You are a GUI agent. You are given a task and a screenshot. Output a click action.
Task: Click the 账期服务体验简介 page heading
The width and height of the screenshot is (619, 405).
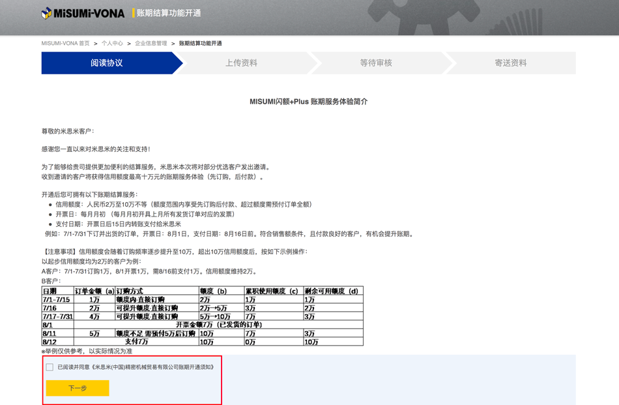point(308,102)
